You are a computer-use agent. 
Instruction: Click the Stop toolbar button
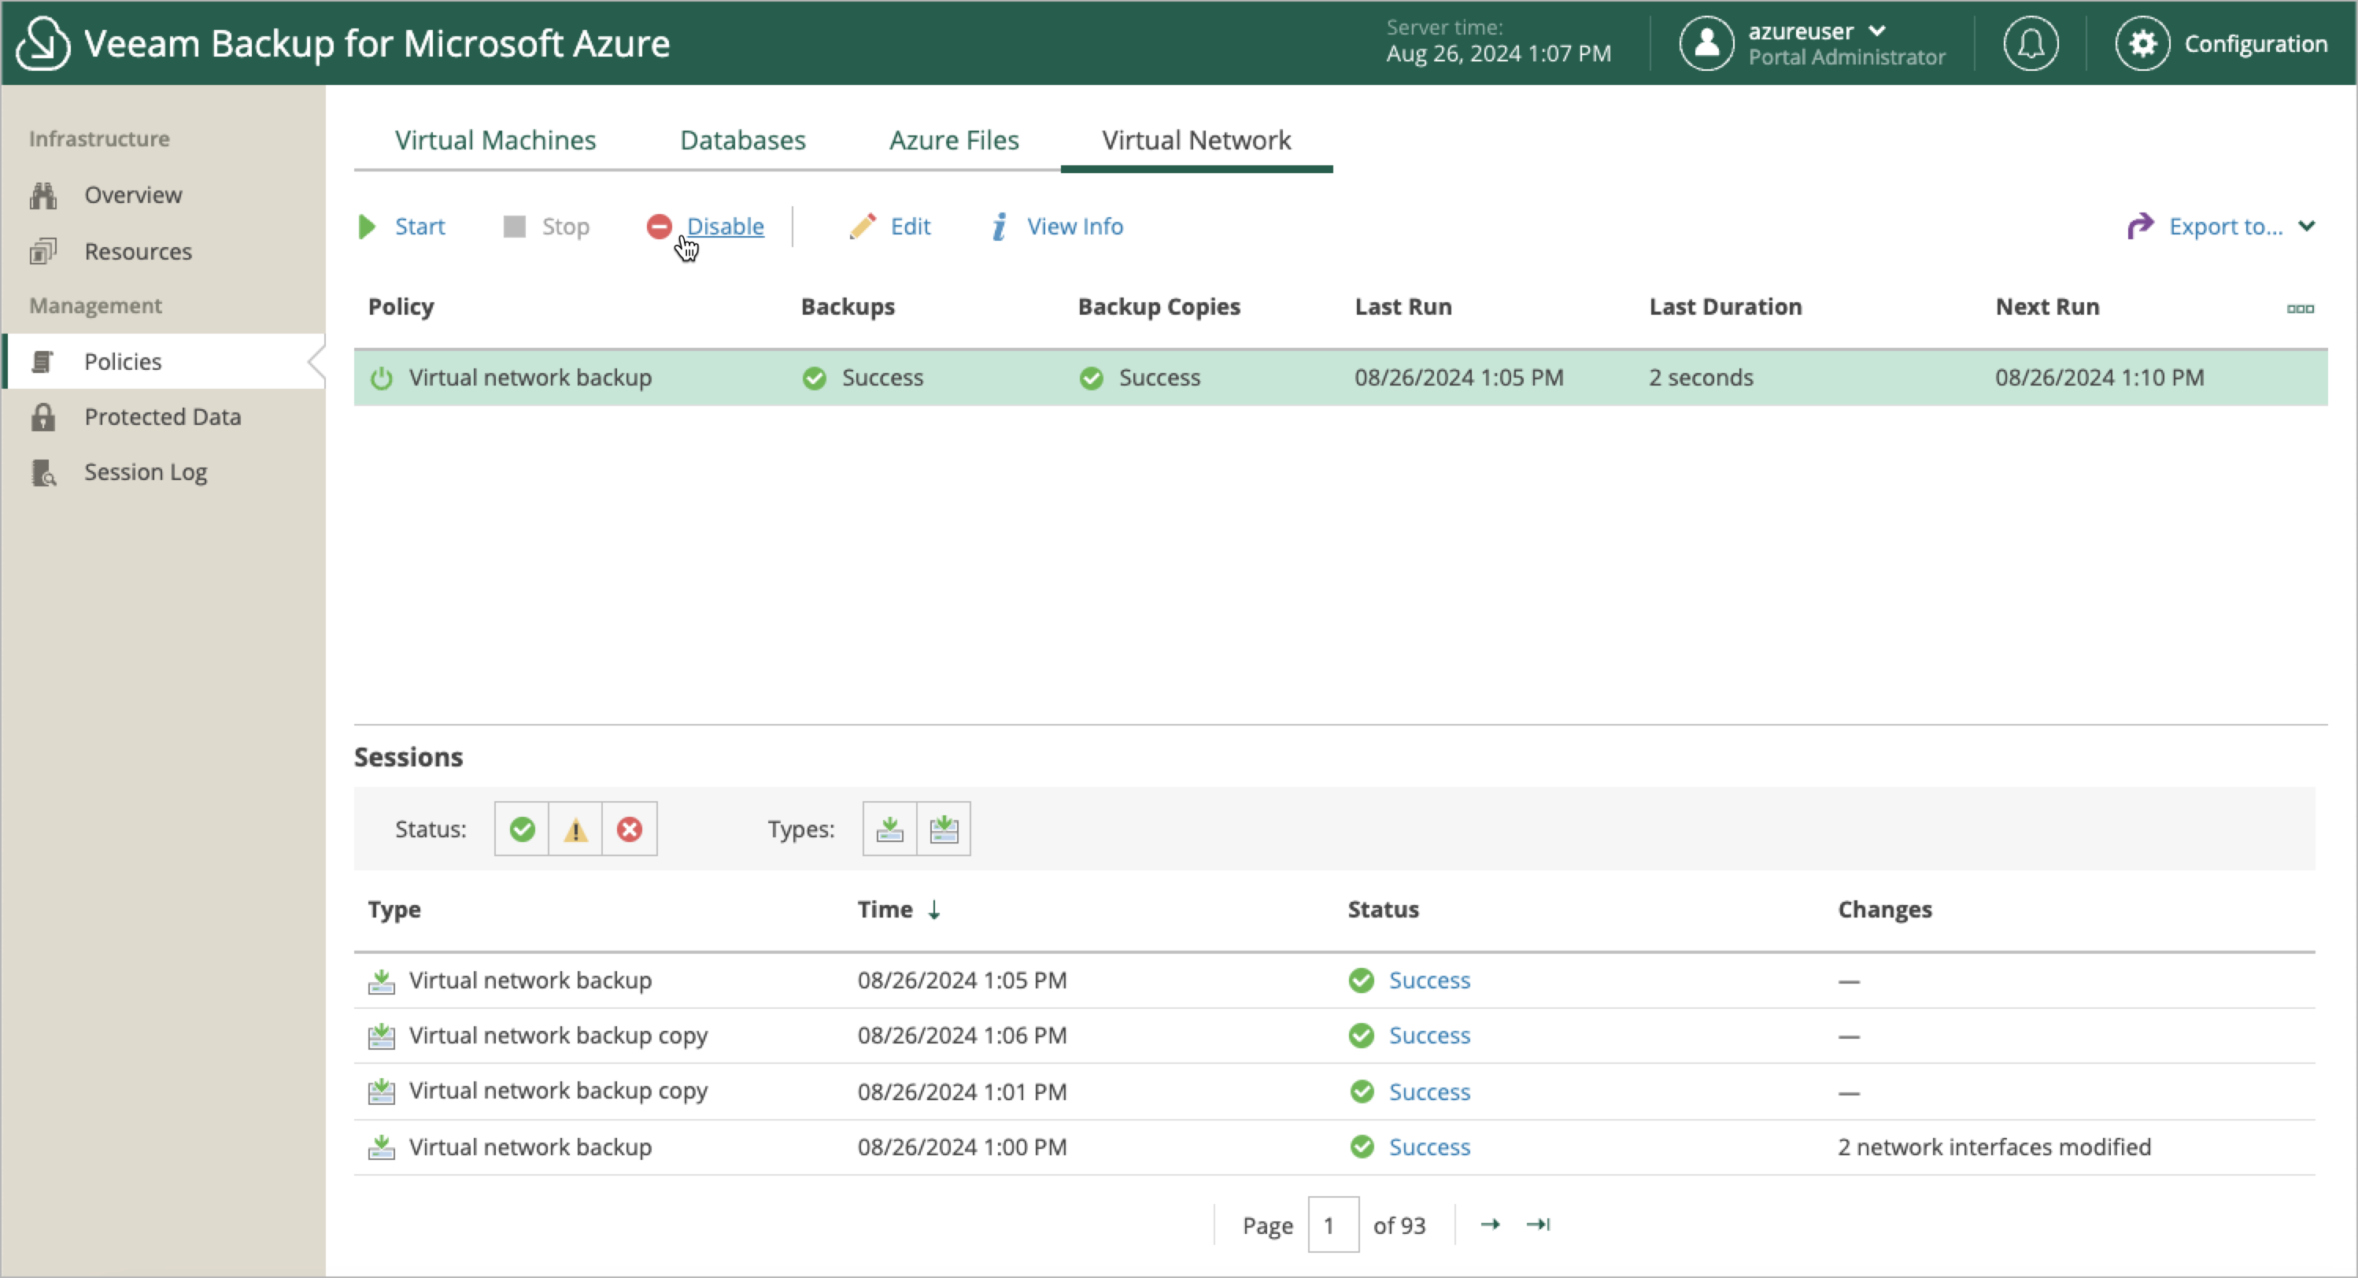coord(545,226)
